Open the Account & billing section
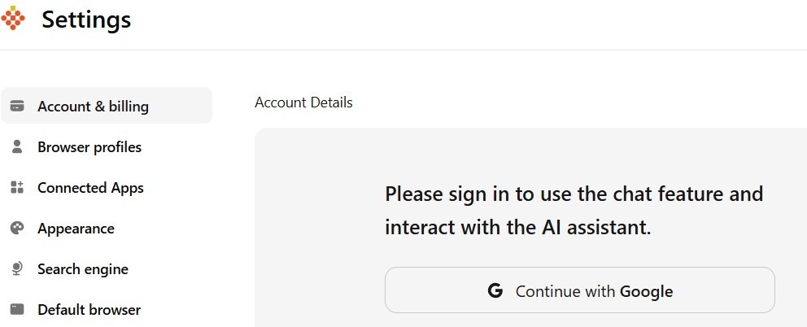Image resolution: width=807 pixels, height=327 pixels. 93,107
